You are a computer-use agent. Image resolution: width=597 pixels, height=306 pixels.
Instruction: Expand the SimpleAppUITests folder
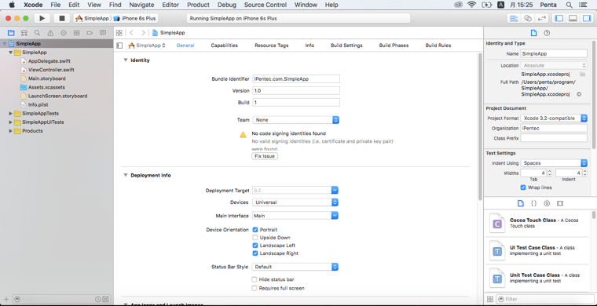11,122
